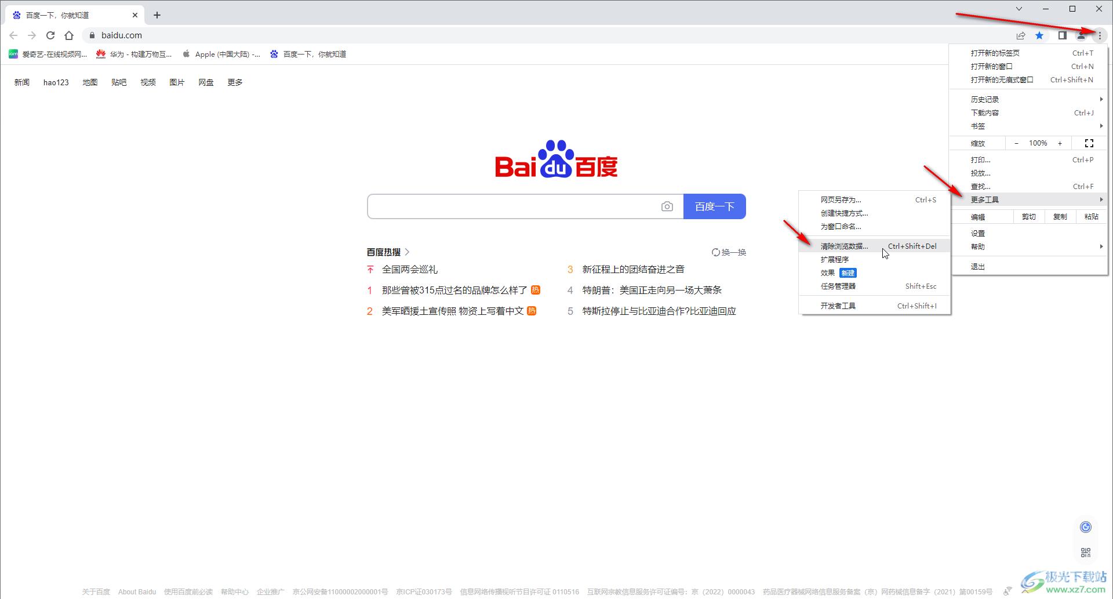Expand the 书签 submenu
This screenshot has height=599, width=1113.
click(1029, 126)
